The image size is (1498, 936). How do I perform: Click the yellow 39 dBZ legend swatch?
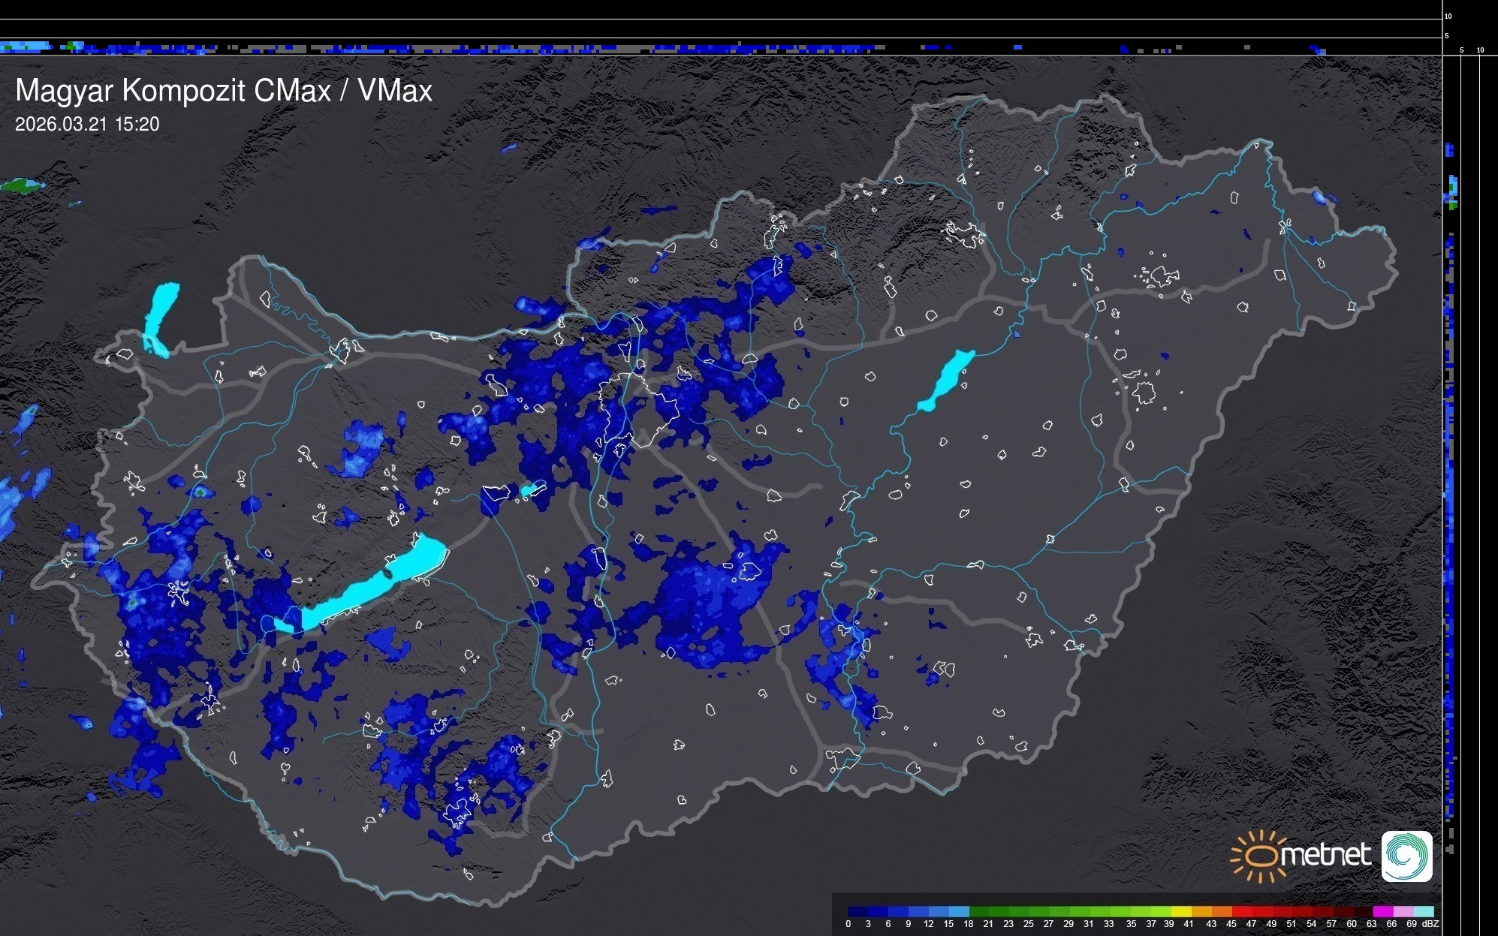point(1180,911)
